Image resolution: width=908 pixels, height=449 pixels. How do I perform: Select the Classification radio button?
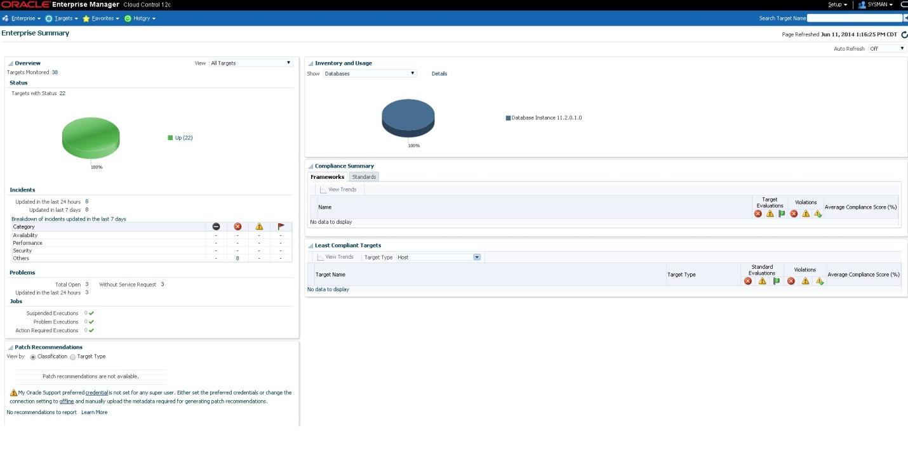33,357
